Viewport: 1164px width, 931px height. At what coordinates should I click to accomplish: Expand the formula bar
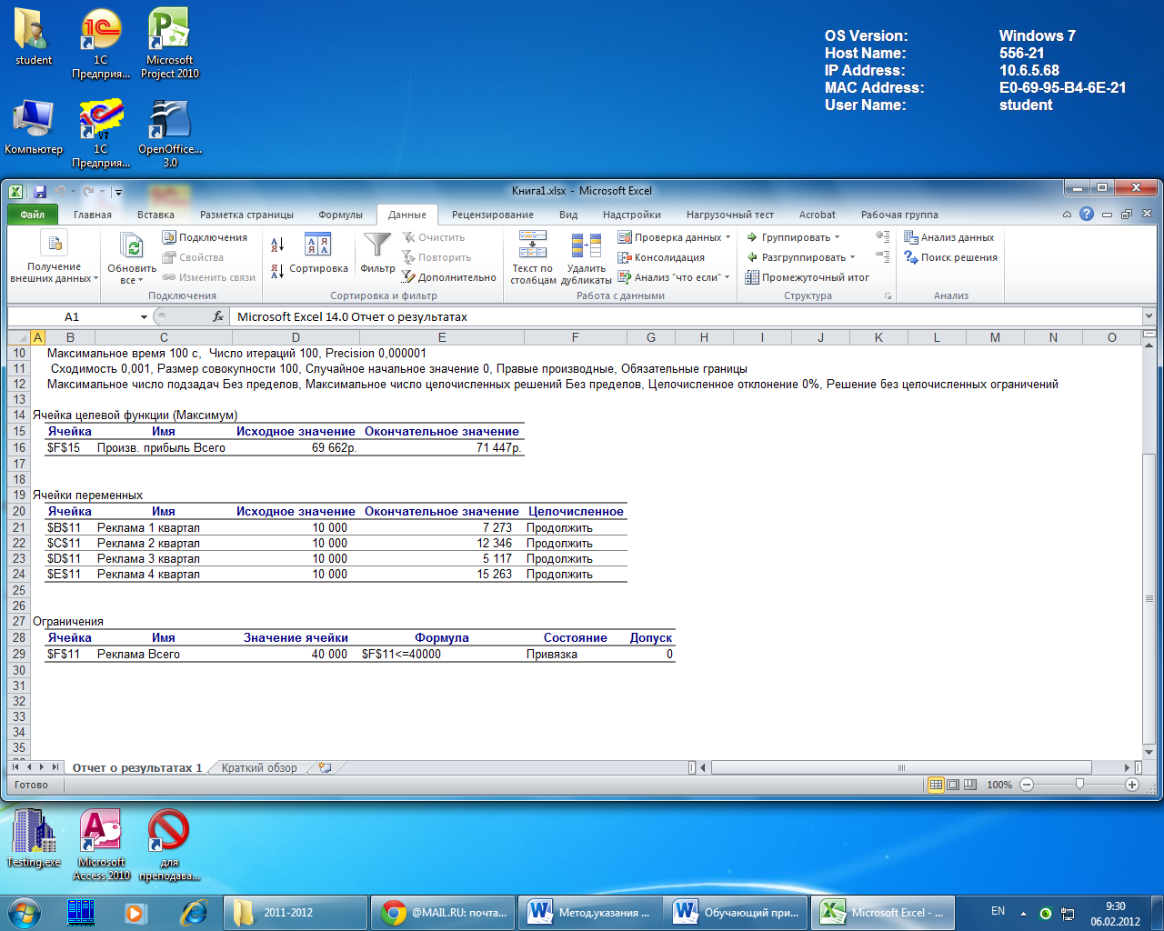point(1149,316)
